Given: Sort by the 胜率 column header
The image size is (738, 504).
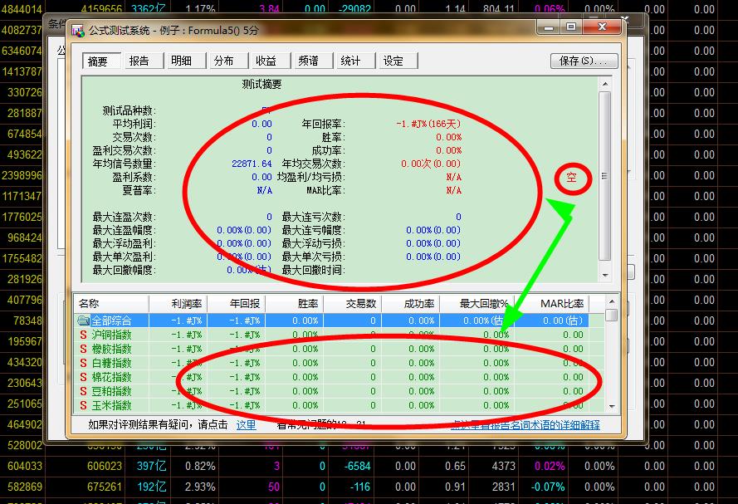Looking at the screenshot, I should (x=294, y=304).
